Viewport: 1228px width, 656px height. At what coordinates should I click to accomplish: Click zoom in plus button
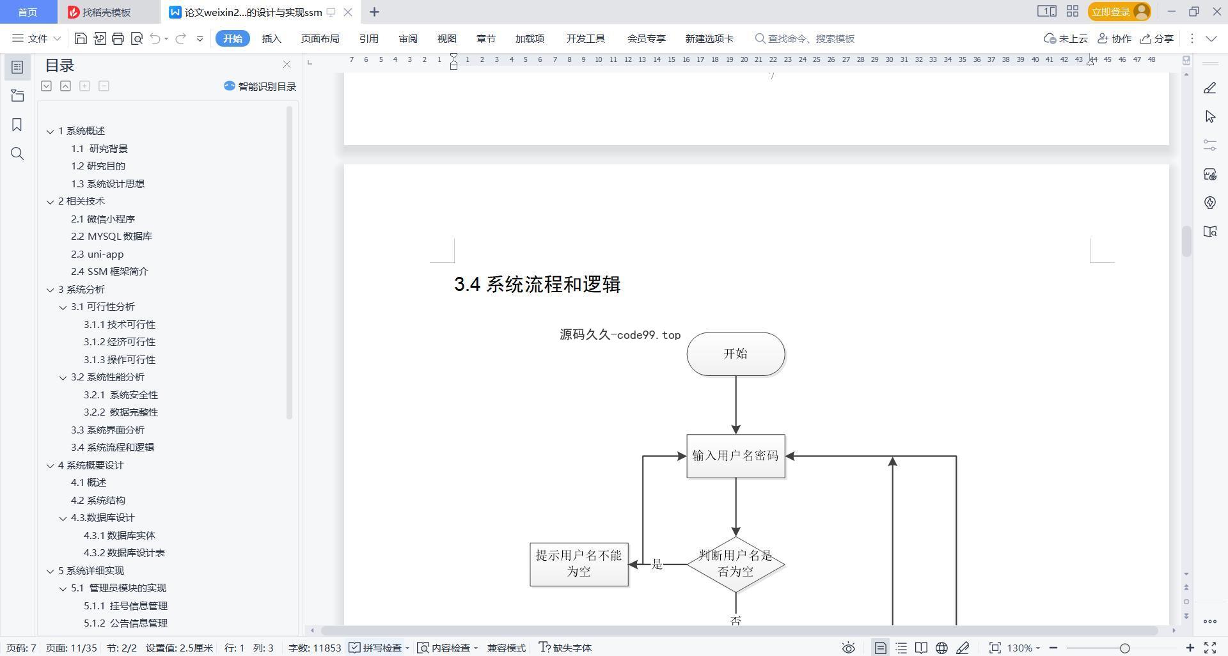(1190, 648)
